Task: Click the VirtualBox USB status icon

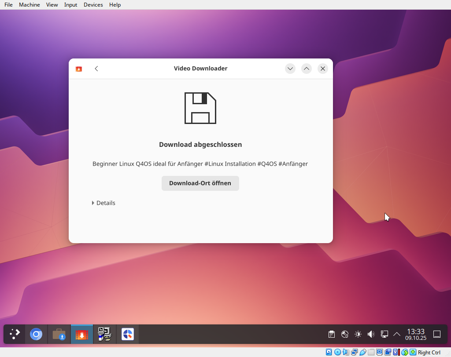Action: pyautogui.click(x=362, y=352)
